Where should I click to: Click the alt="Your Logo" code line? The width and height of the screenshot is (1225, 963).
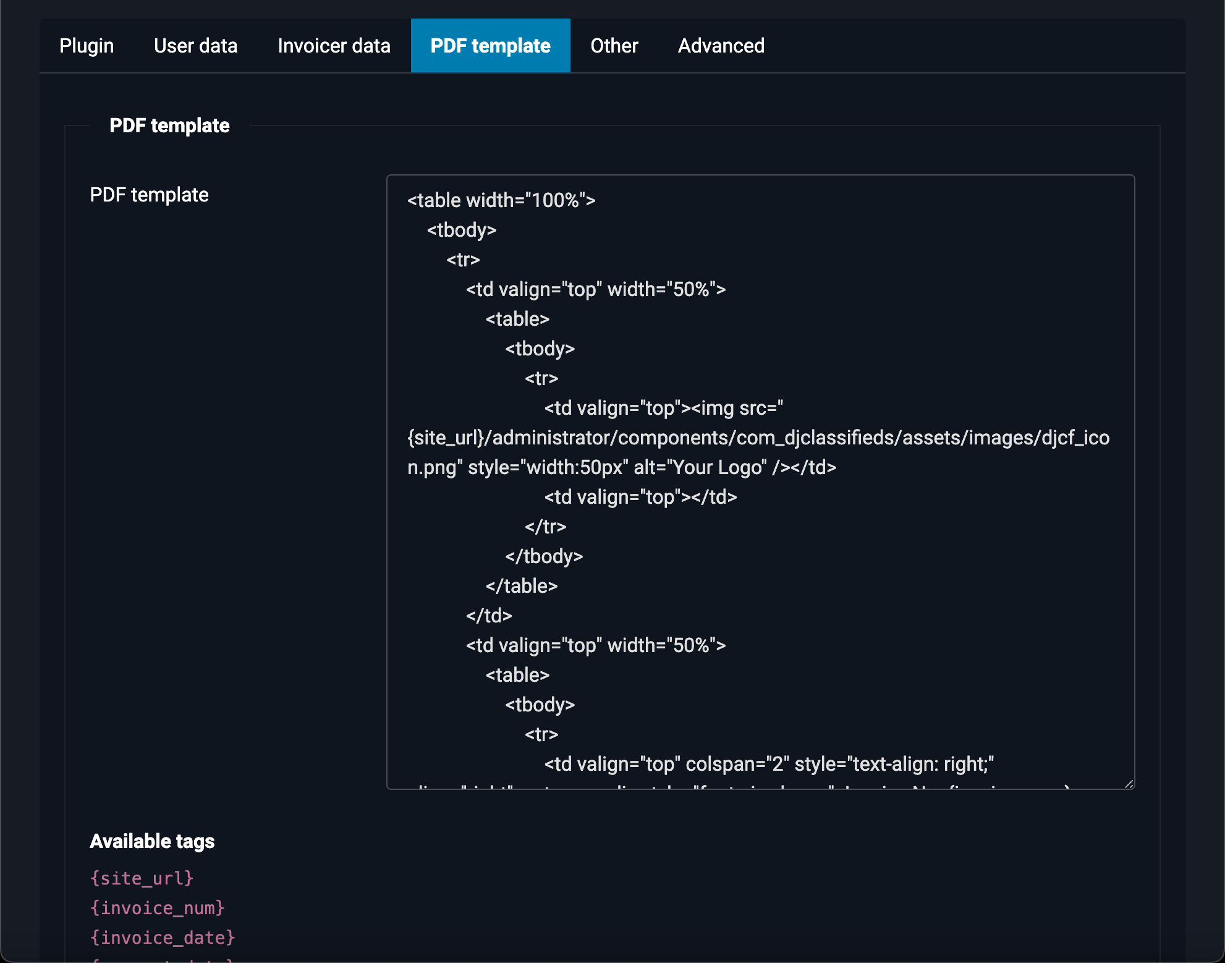pos(622,467)
